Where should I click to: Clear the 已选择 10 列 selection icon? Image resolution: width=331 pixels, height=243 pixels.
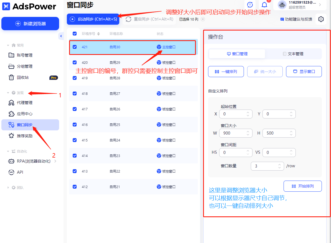[203, 19]
